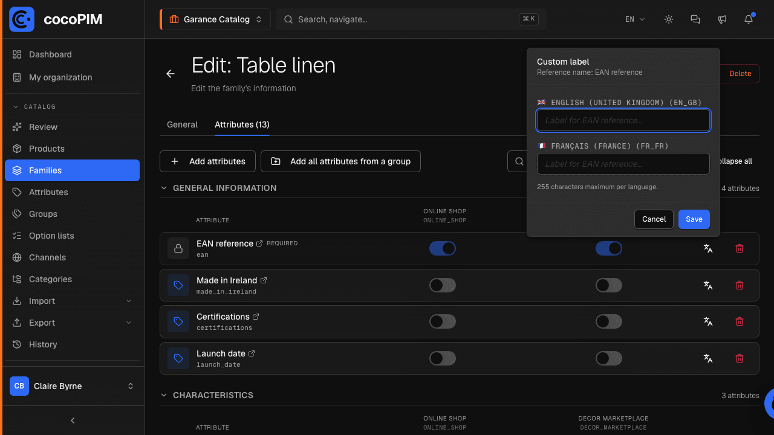The image size is (774, 435).
Task: Delete Made in Ireland trash icon
Action: [x=739, y=285]
